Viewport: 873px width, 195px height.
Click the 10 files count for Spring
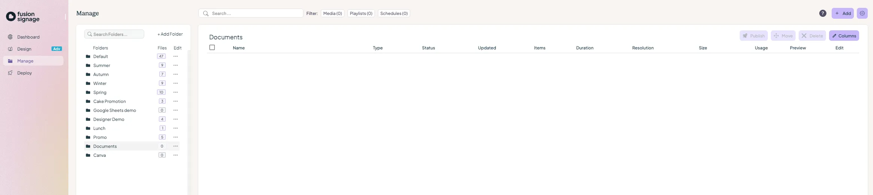tap(161, 92)
